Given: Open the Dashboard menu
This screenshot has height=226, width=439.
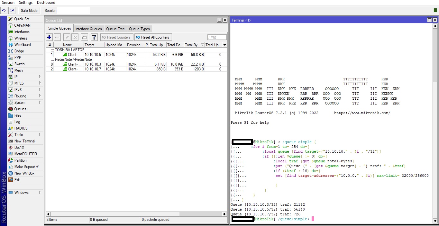Looking at the screenshot, I should [x=46, y=3].
